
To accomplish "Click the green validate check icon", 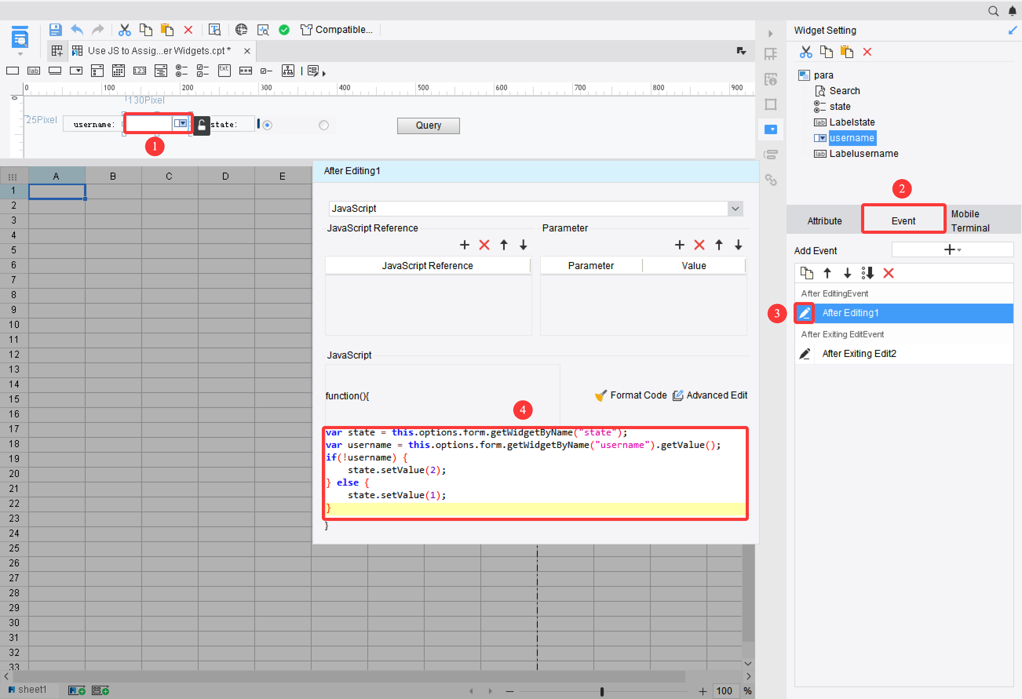I will (284, 29).
